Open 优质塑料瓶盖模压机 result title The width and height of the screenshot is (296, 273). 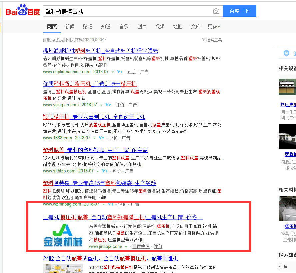(90, 84)
